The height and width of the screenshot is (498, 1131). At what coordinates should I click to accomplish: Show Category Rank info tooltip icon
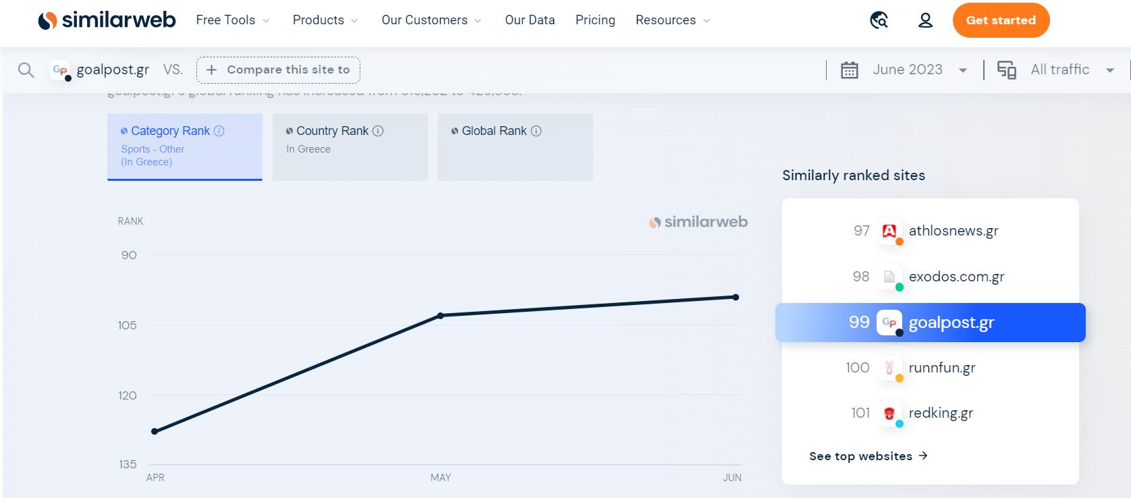[219, 131]
